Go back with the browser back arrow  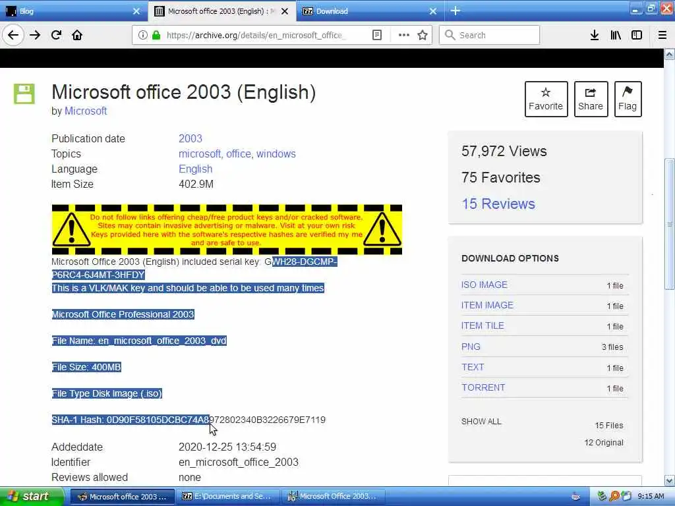tap(13, 36)
